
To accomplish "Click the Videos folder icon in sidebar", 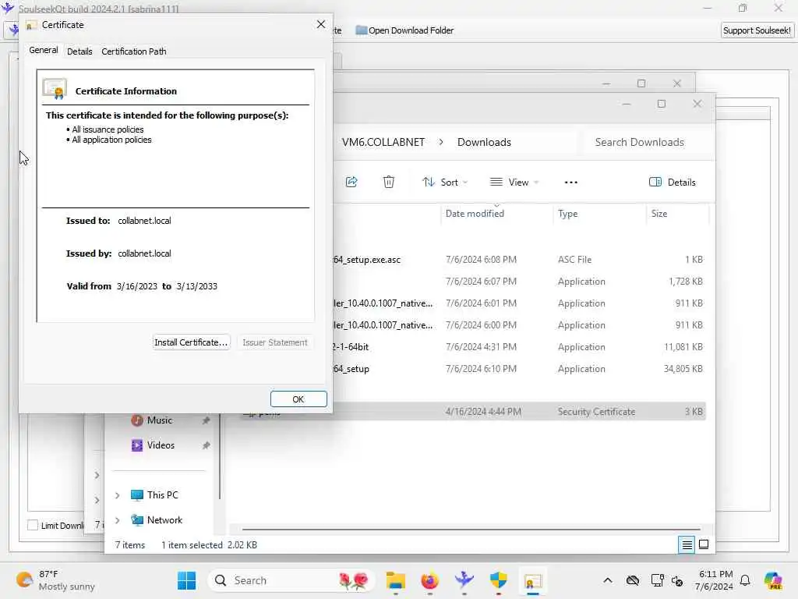I will coord(137,445).
